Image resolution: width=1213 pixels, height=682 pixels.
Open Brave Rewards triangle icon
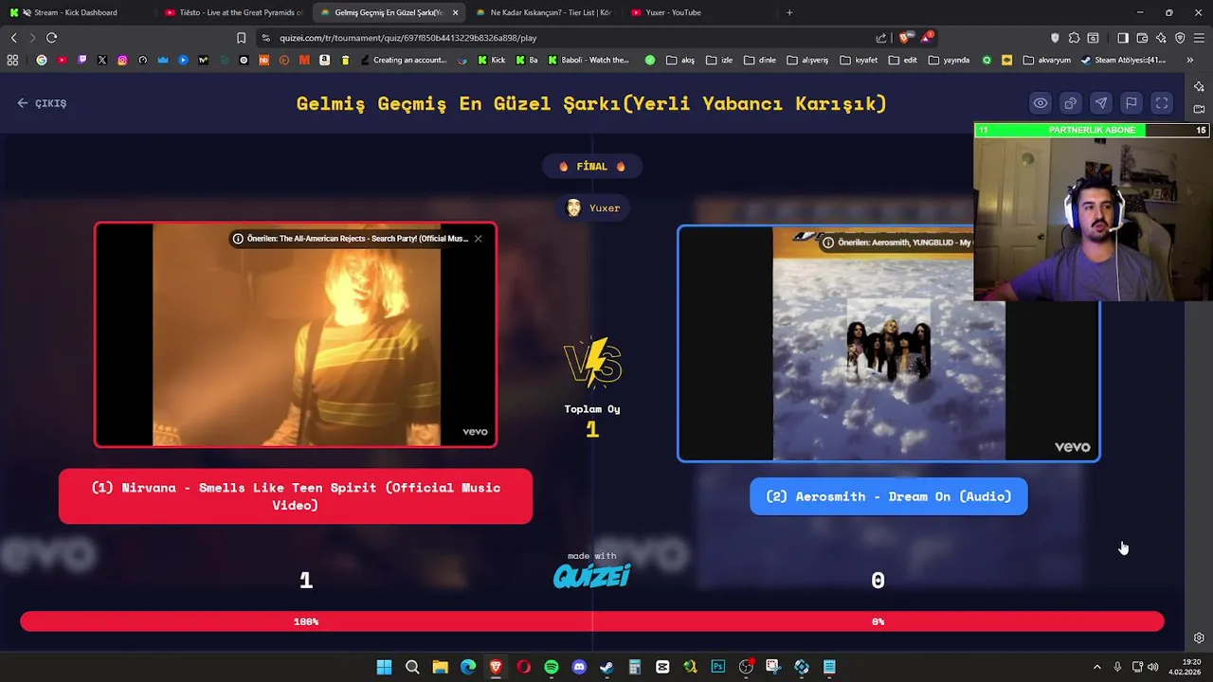(x=927, y=38)
